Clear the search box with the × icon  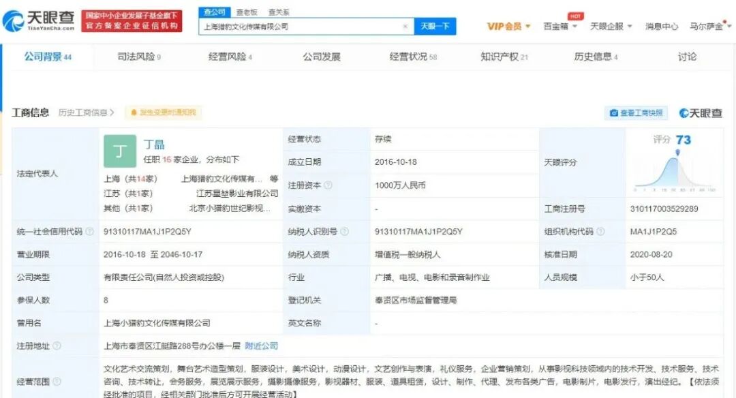pyautogui.click(x=405, y=25)
